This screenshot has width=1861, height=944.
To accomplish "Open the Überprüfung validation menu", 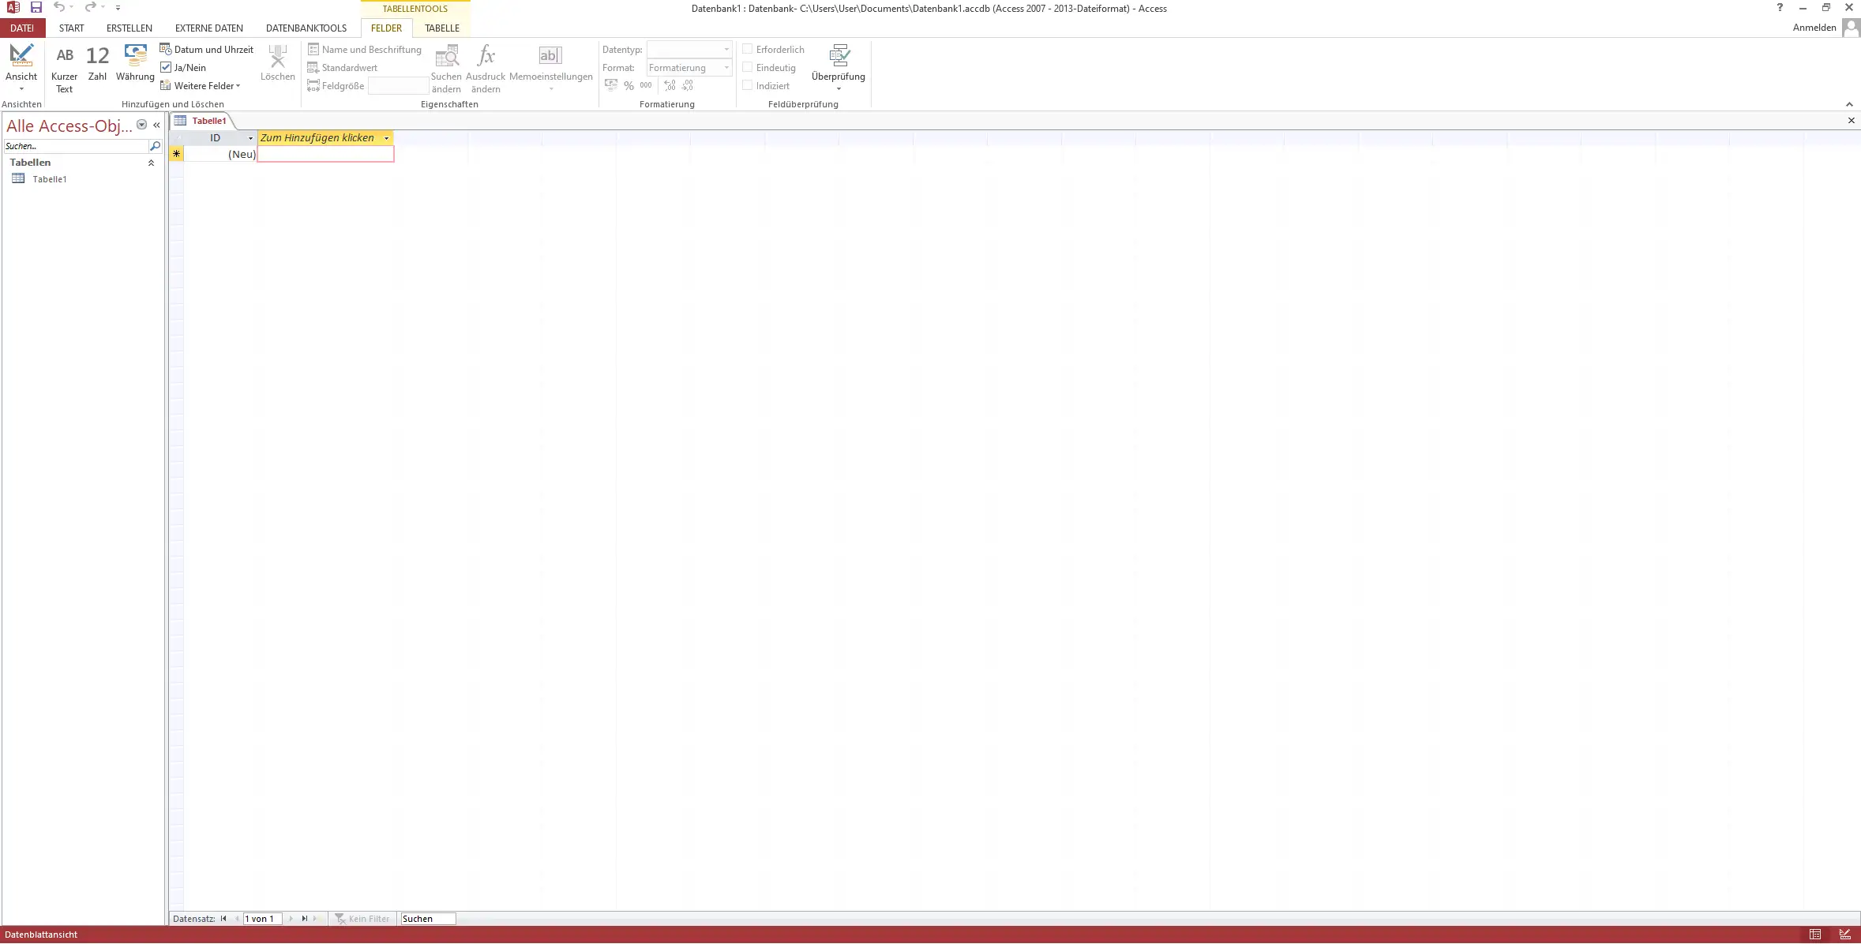I will [838, 67].
